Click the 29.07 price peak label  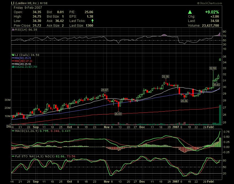(x=105, y=90)
